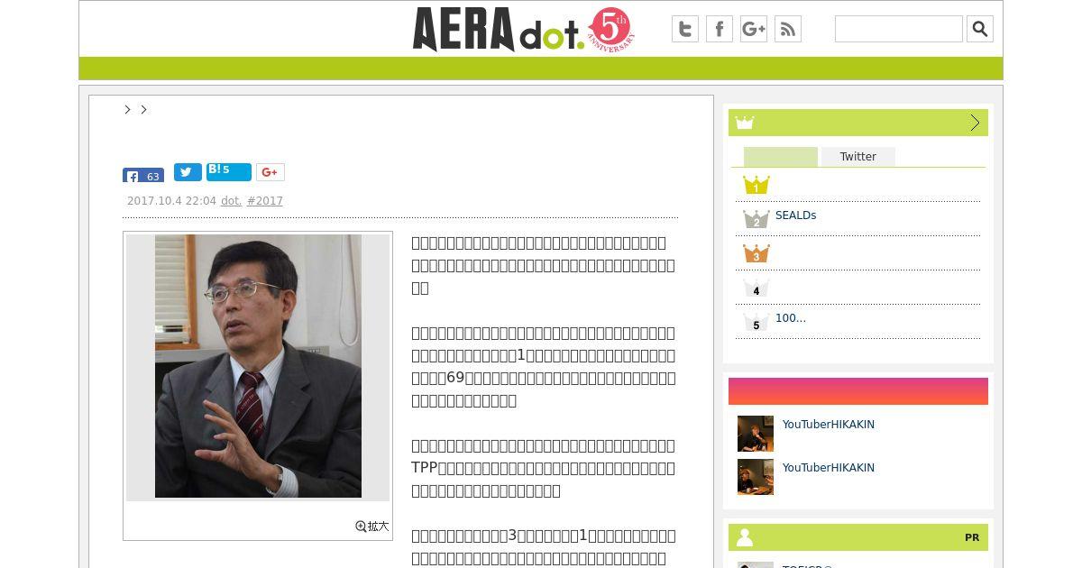The width and height of the screenshot is (1082, 568).
Task: Click first HIKAKIN thumbnail image
Action: coord(756,434)
